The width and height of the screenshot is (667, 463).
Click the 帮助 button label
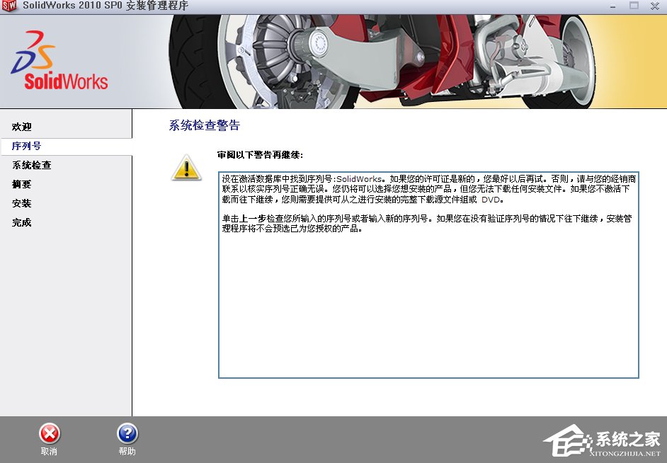click(x=126, y=449)
